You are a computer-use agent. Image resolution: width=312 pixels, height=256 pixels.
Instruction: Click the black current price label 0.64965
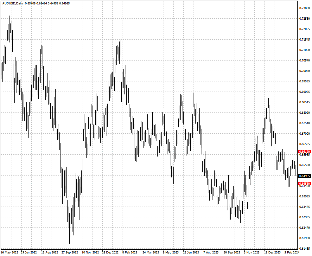pos(305,176)
